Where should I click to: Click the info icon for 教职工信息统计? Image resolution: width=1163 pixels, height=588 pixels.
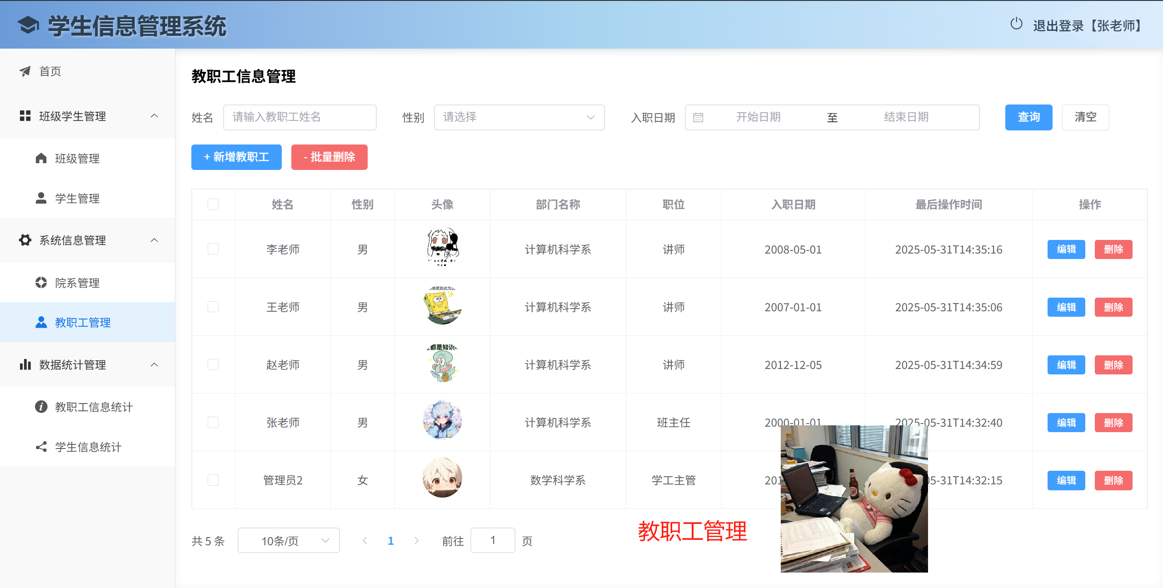coord(41,407)
